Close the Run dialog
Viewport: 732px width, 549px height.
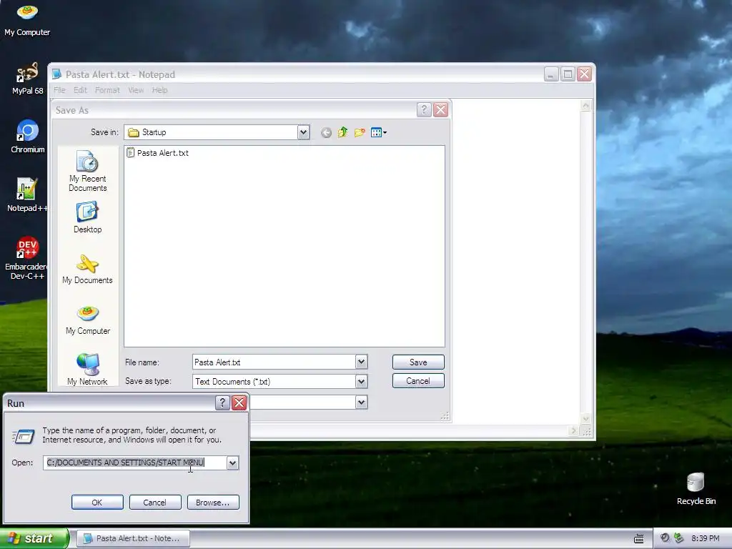[239, 402]
